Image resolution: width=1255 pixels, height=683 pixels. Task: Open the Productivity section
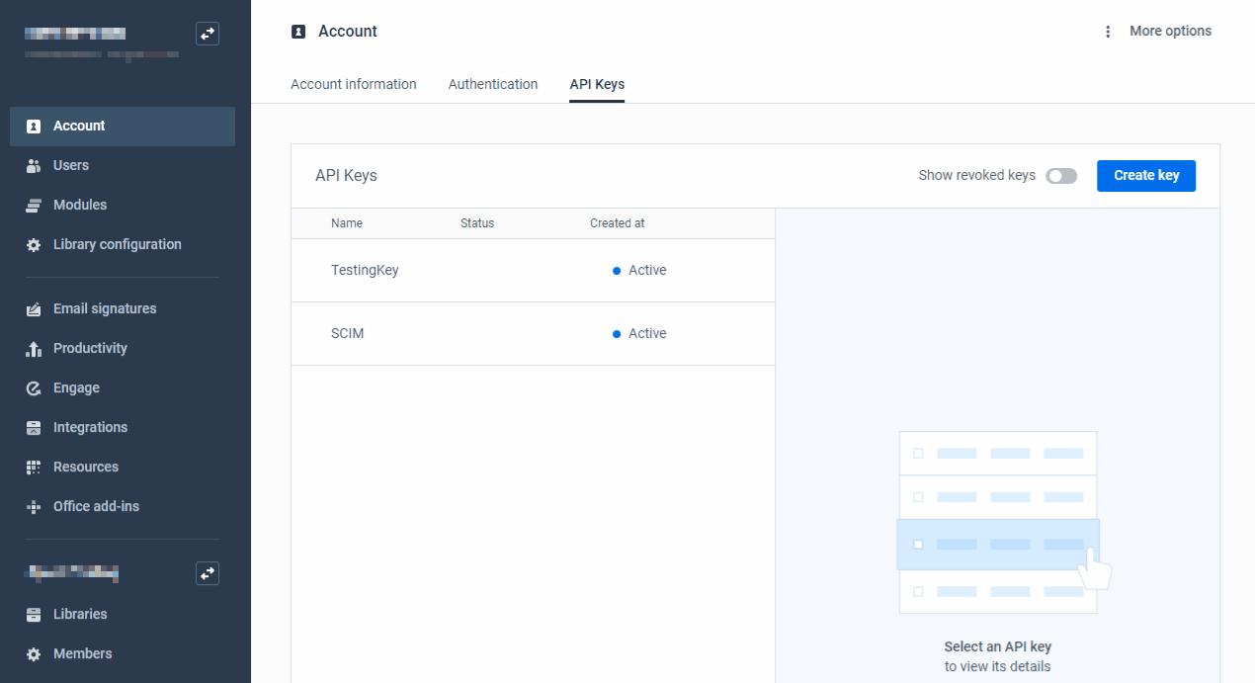[90, 348]
